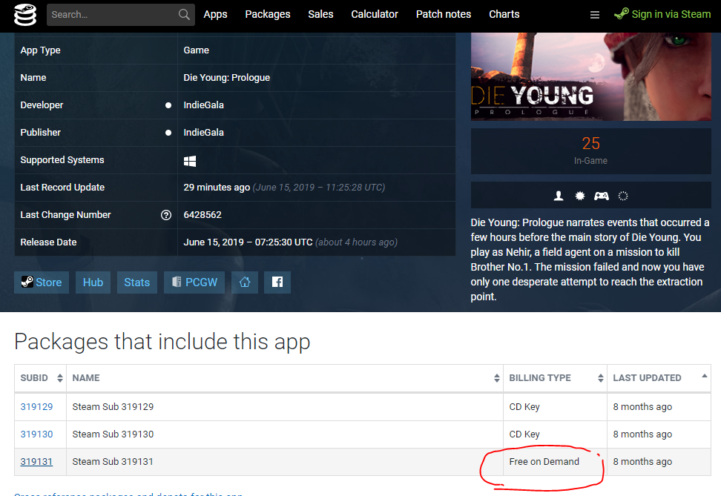
Task: Open the PCGW wiki button
Action: 194,282
